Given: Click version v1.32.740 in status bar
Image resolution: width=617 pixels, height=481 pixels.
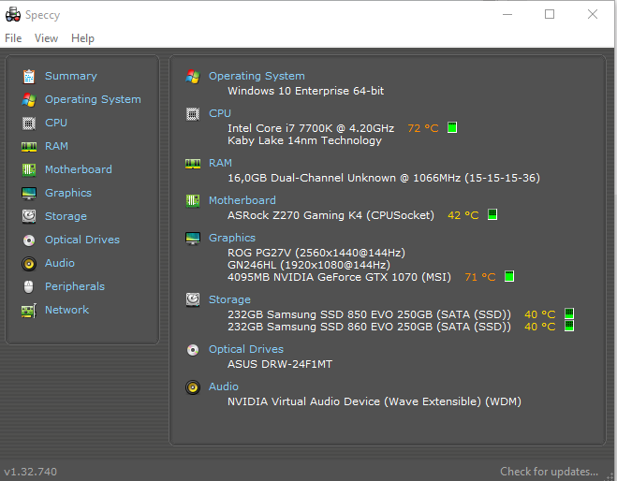Looking at the screenshot, I should (31, 472).
